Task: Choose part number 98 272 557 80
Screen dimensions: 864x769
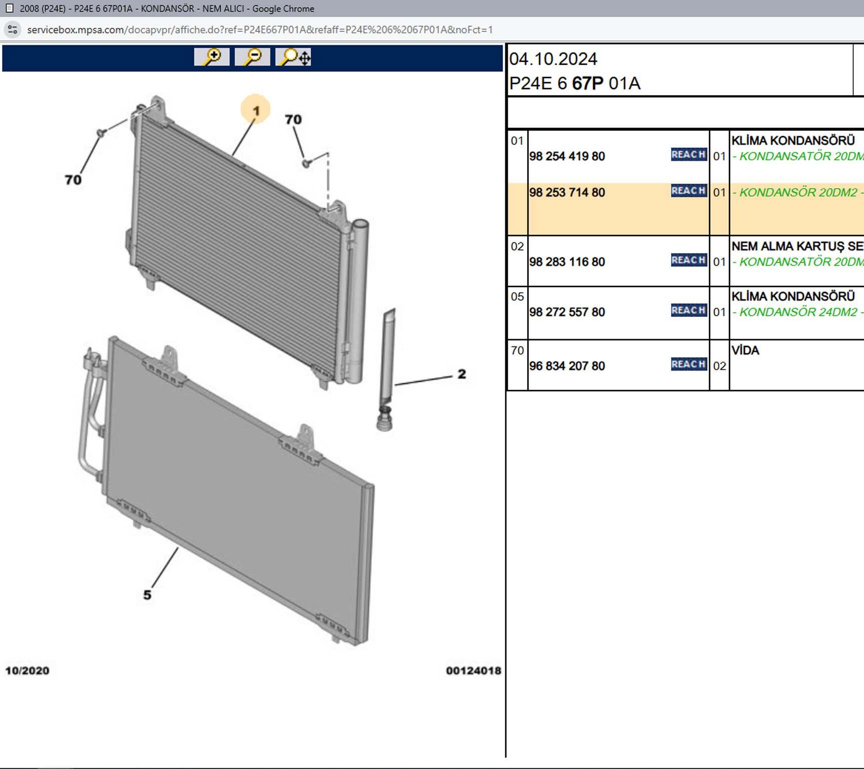Action: pos(567,312)
